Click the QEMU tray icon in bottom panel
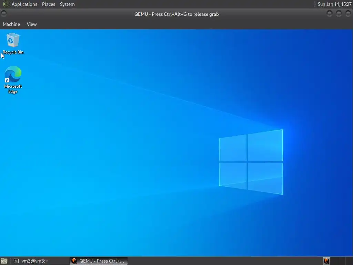The height and width of the screenshot is (265, 353). tap(326, 261)
